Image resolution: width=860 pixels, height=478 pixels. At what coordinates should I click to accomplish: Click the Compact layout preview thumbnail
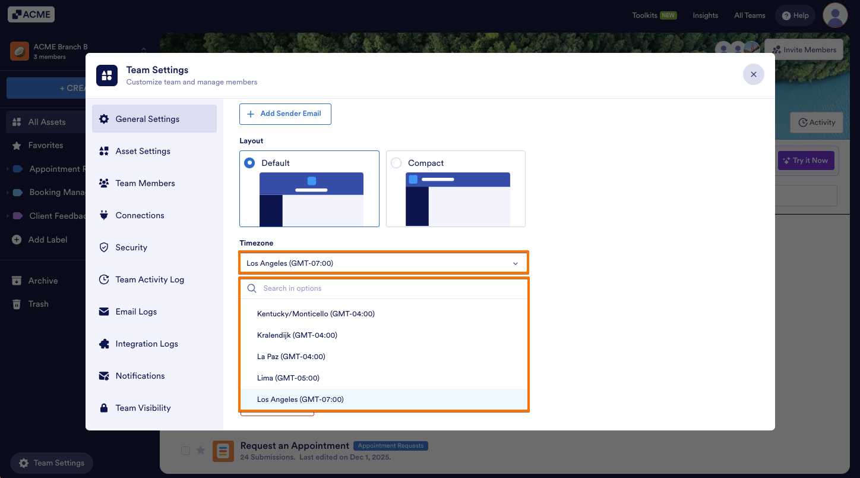458,199
